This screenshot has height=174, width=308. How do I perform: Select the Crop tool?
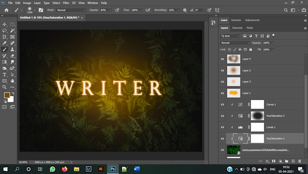pyautogui.click(x=5, y=37)
